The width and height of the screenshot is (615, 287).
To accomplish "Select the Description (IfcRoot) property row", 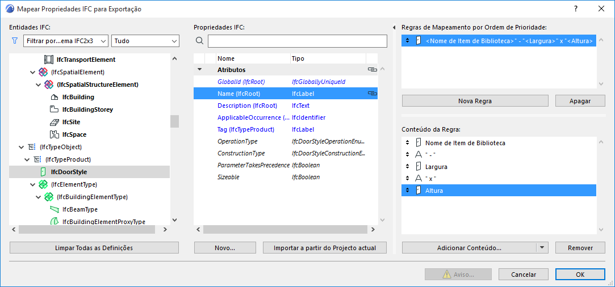I will [x=247, y=105].
